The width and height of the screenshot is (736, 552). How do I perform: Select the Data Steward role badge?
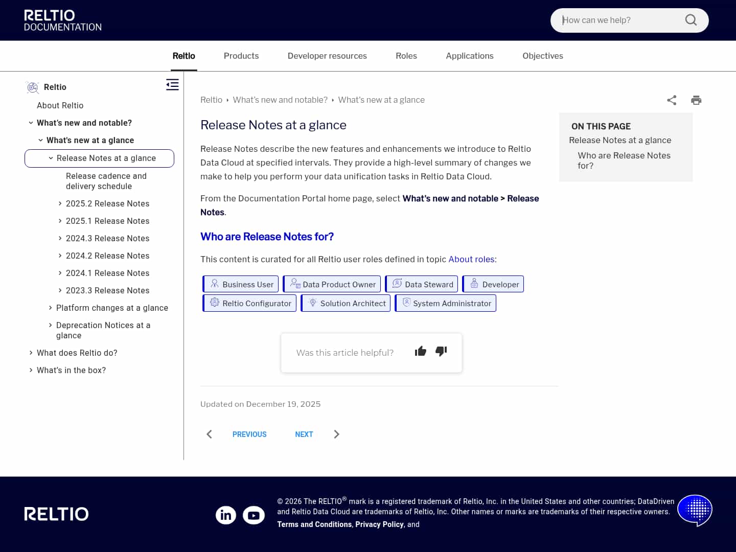point(421,284)
